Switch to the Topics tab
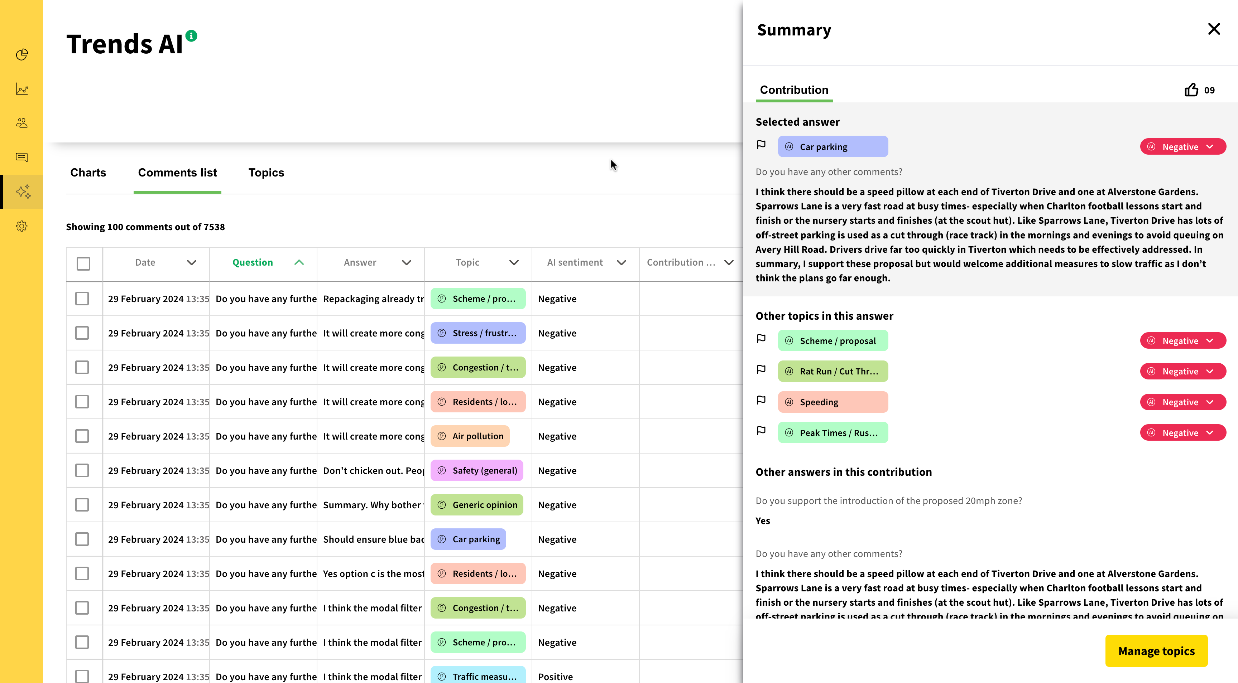1238x683 pixels. point(266,173)
